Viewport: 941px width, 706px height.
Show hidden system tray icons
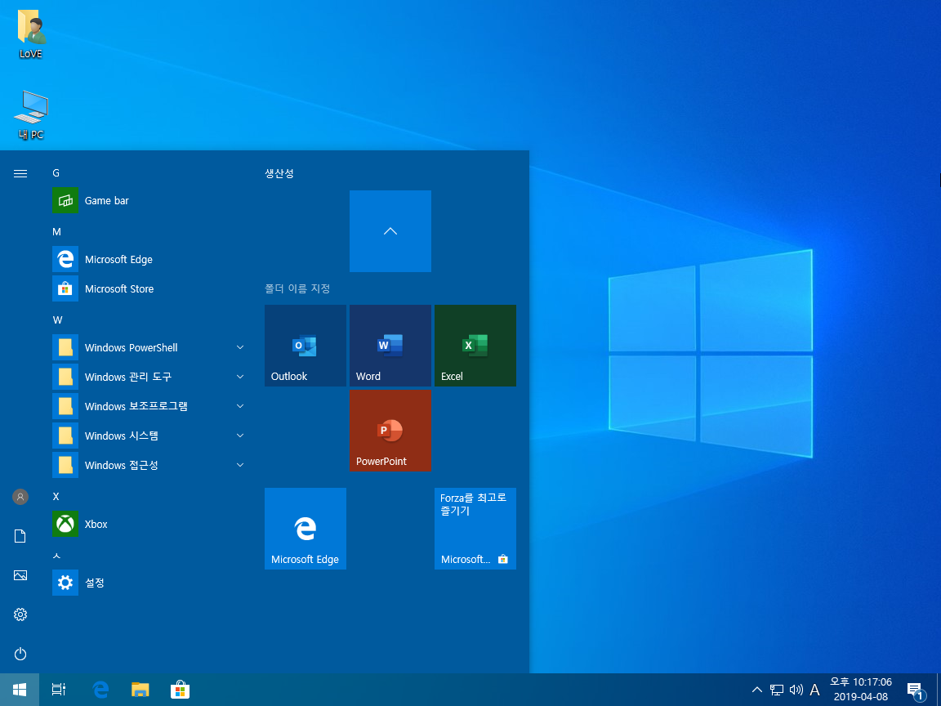756,690
